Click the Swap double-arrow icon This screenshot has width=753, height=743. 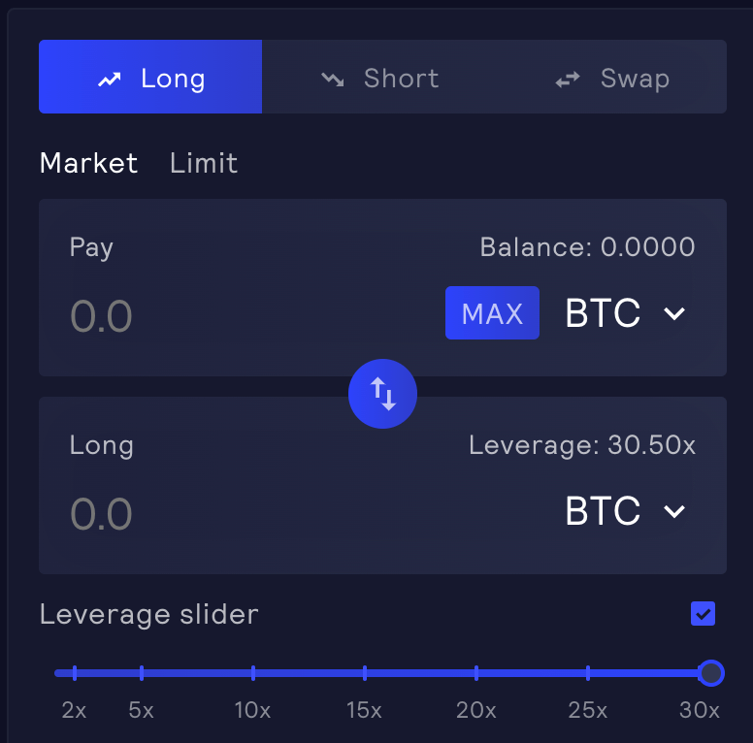568,80
